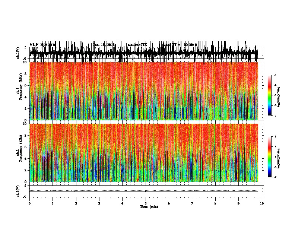
Task: Click the "4" tick on the time axis
Action: 122,203
